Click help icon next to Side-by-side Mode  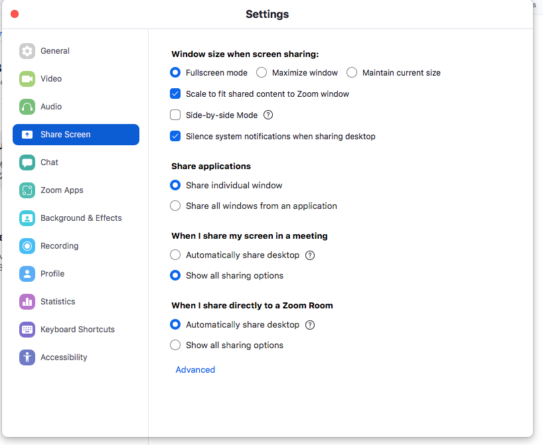[268, 115]
